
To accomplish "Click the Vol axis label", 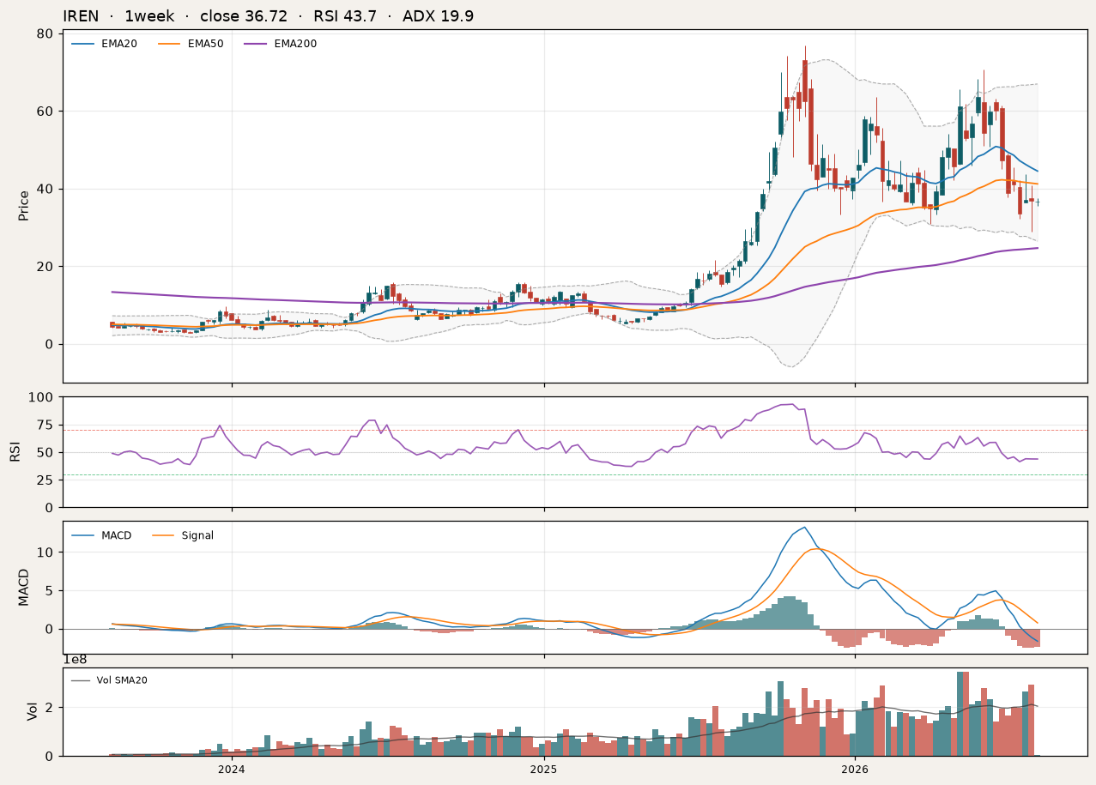I will coord(33,711).
